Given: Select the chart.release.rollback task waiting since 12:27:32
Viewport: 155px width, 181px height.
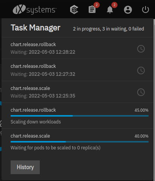Looking at the screenshot, I should point(77,70).
